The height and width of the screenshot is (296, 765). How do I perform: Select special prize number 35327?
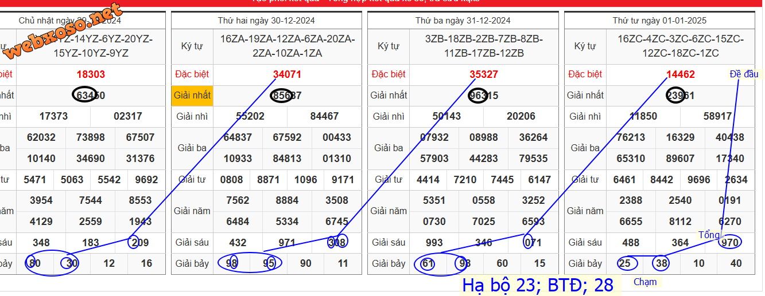coord(484,74)
